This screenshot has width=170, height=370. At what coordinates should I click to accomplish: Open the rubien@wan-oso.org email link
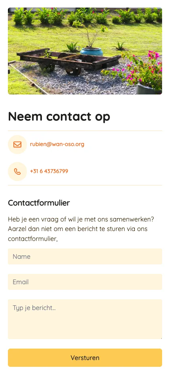pyautogui.click(x=57, y=144)
